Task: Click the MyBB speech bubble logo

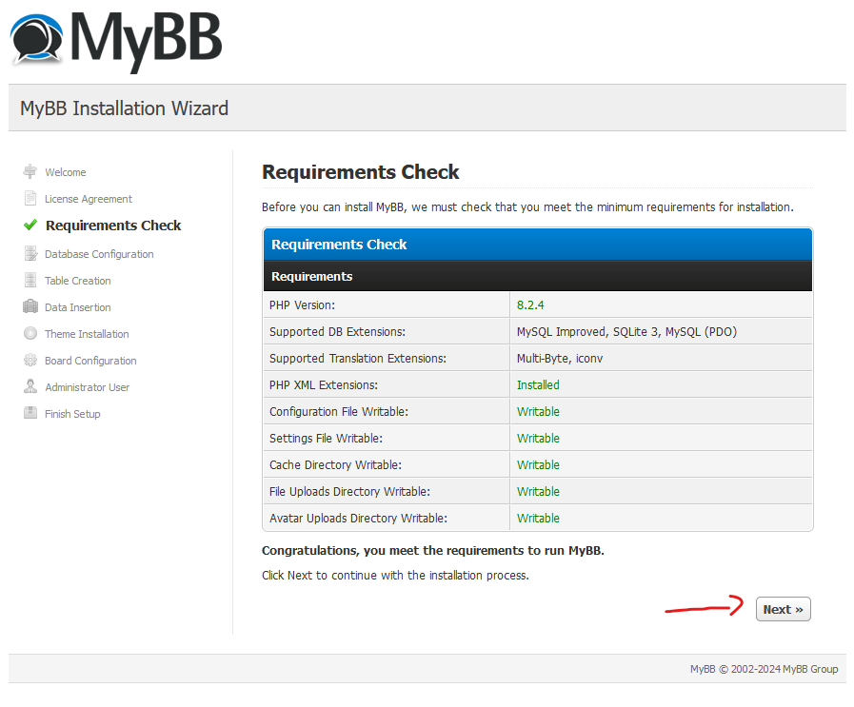Action: point(36,39)
